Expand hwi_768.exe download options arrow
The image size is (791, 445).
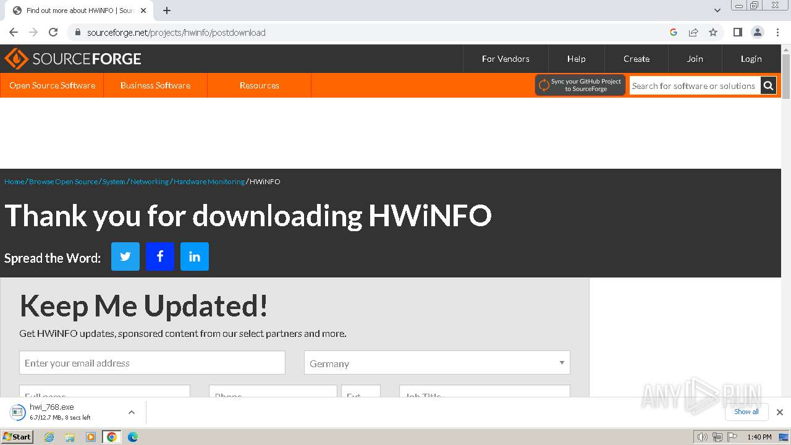(x=132, y=412)
